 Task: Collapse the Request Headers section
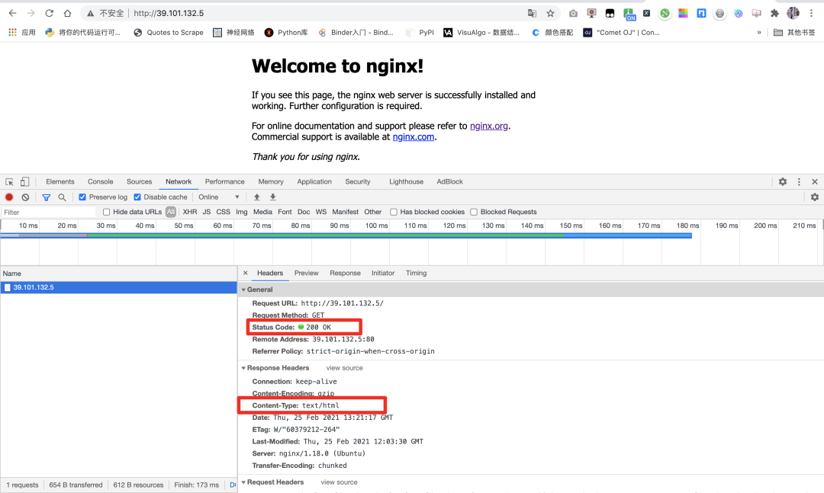[243, 482]
